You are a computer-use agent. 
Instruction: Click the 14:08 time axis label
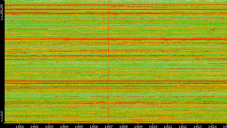point(123,126)
